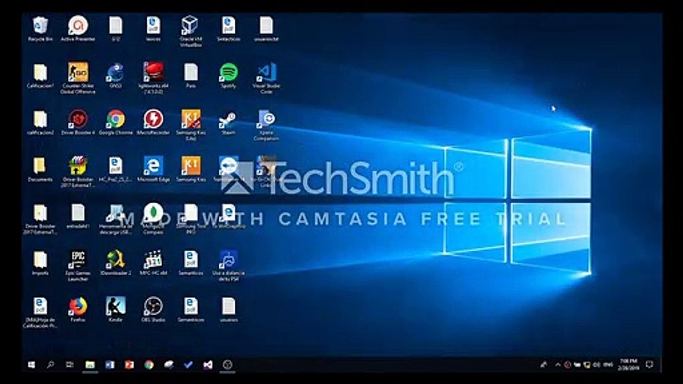Open the PS4 remote play shortcut

(228, 266)
